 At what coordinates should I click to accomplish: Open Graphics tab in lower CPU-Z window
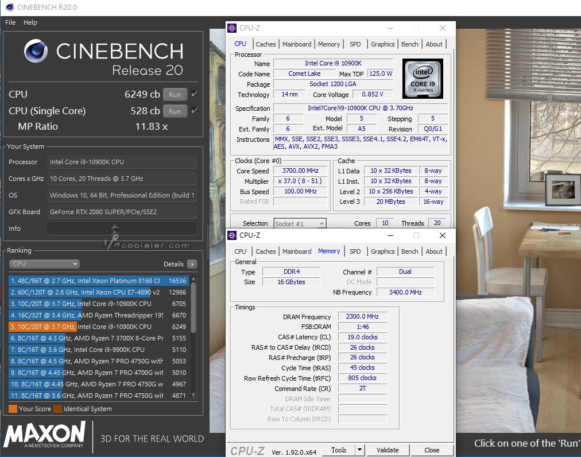(x=383, y=251)
